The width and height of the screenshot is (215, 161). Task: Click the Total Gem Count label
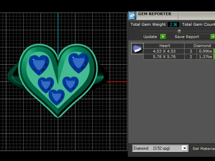[x=198, y=25]
